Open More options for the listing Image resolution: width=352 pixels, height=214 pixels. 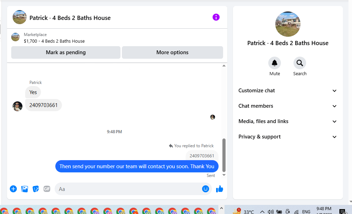(x=172, y=52)
